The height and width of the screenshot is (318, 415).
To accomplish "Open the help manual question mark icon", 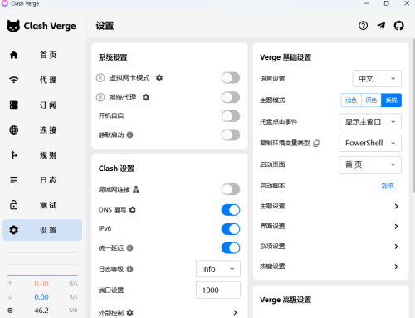I will tap(363, 26).
